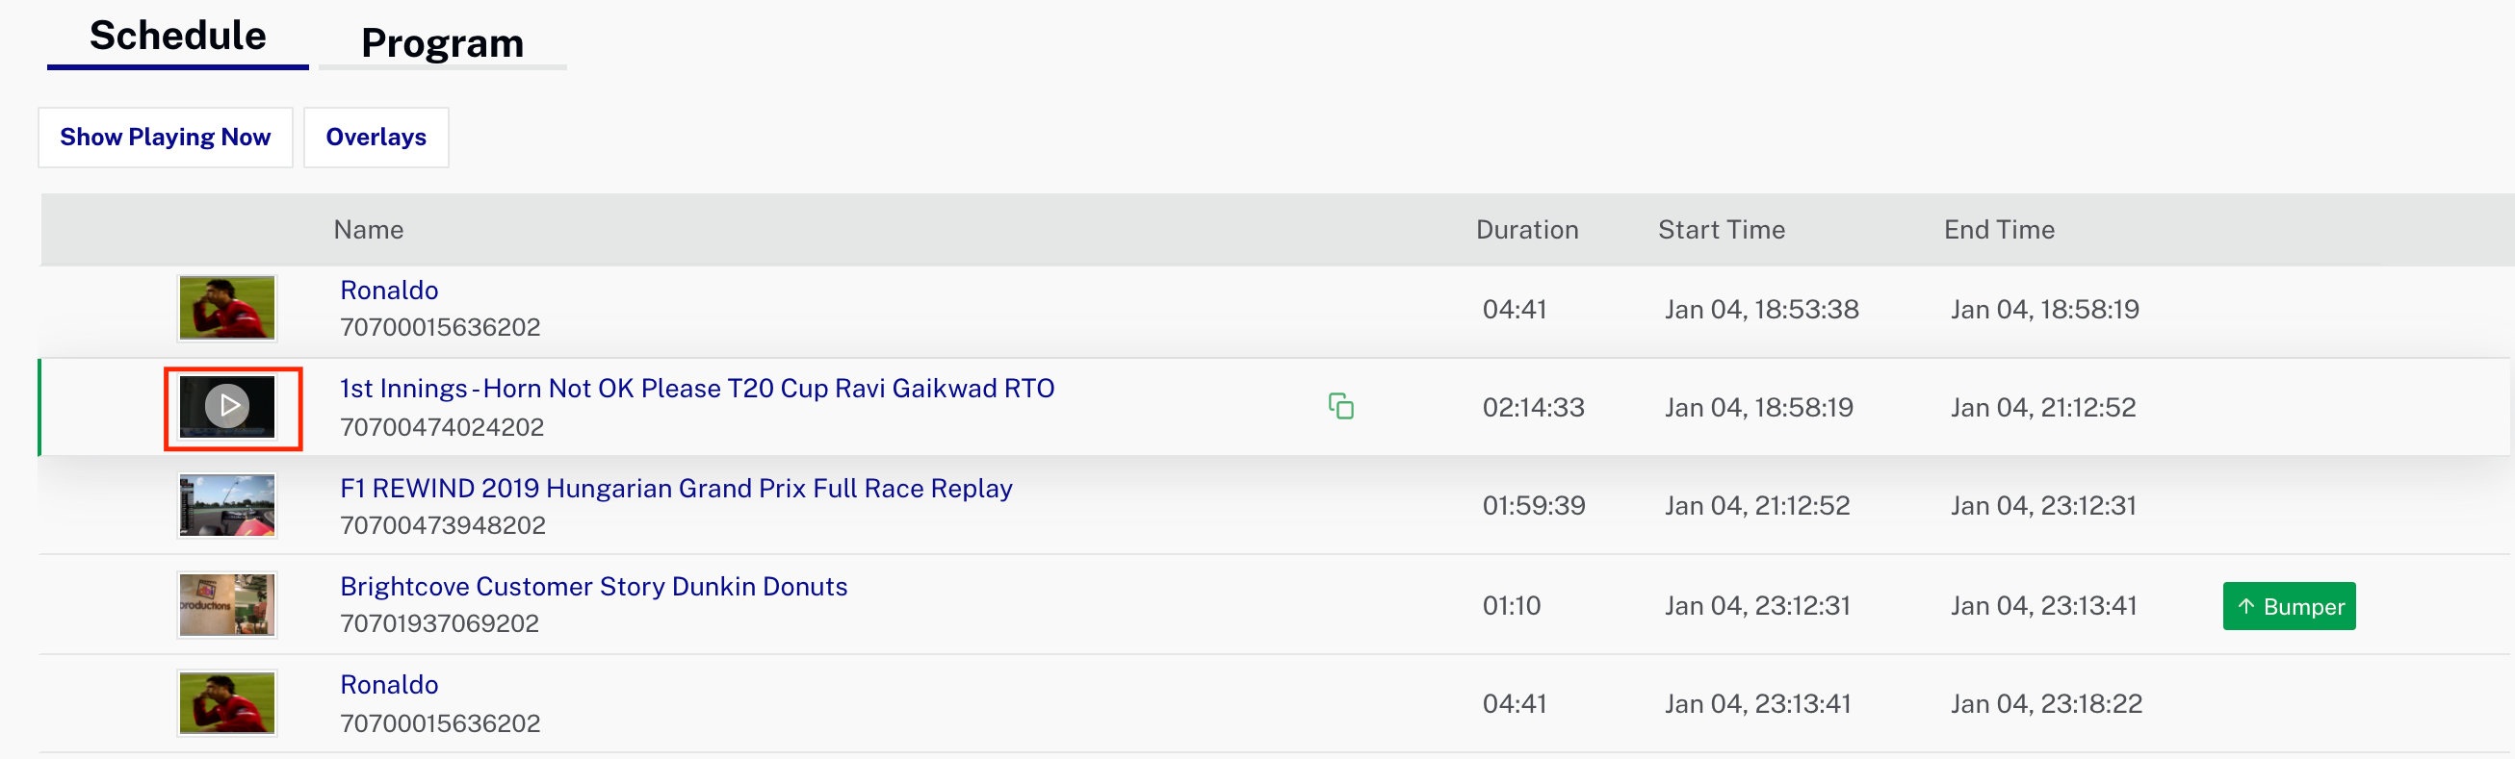Screen dimensions: 2515x759
Task: Click the first Ronaldo thumbnail image
Action: pyautogui.click(x=226, y=308)
